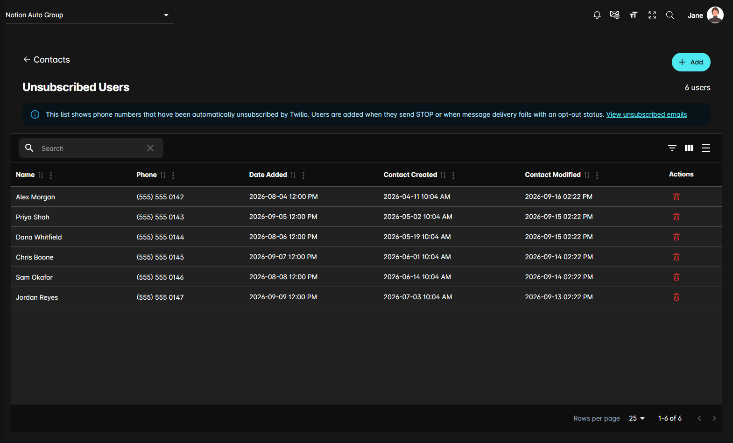Viewport: 733px width, 443px height.
Task: Change text size with the font icon
Action: tap(634, 15)
